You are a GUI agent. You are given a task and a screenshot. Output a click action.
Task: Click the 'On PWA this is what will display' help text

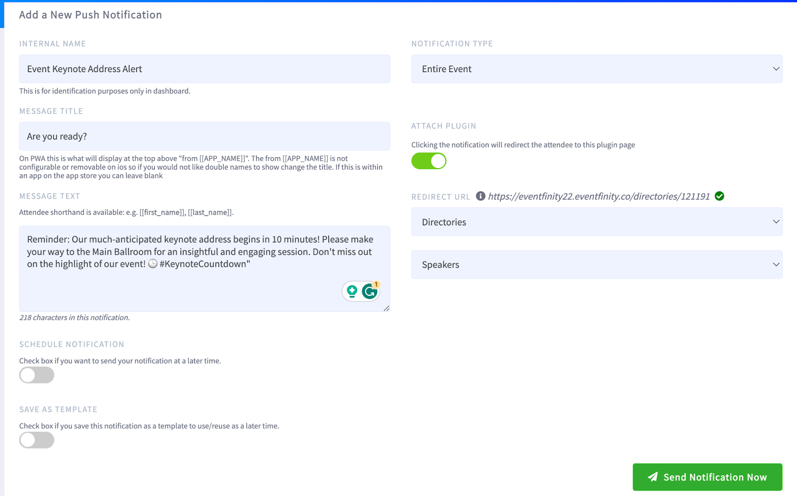(x=201, y=167)
